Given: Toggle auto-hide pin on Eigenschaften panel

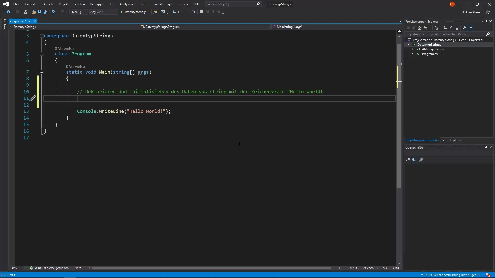Looking at the screenshot, I should [x=486, y=147].
